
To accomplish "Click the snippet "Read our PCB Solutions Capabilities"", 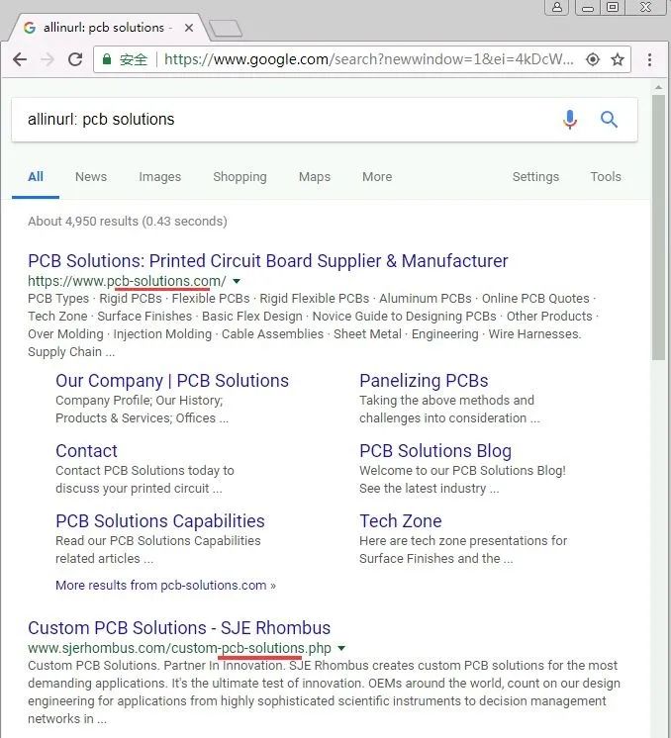I will coord(157,541).
